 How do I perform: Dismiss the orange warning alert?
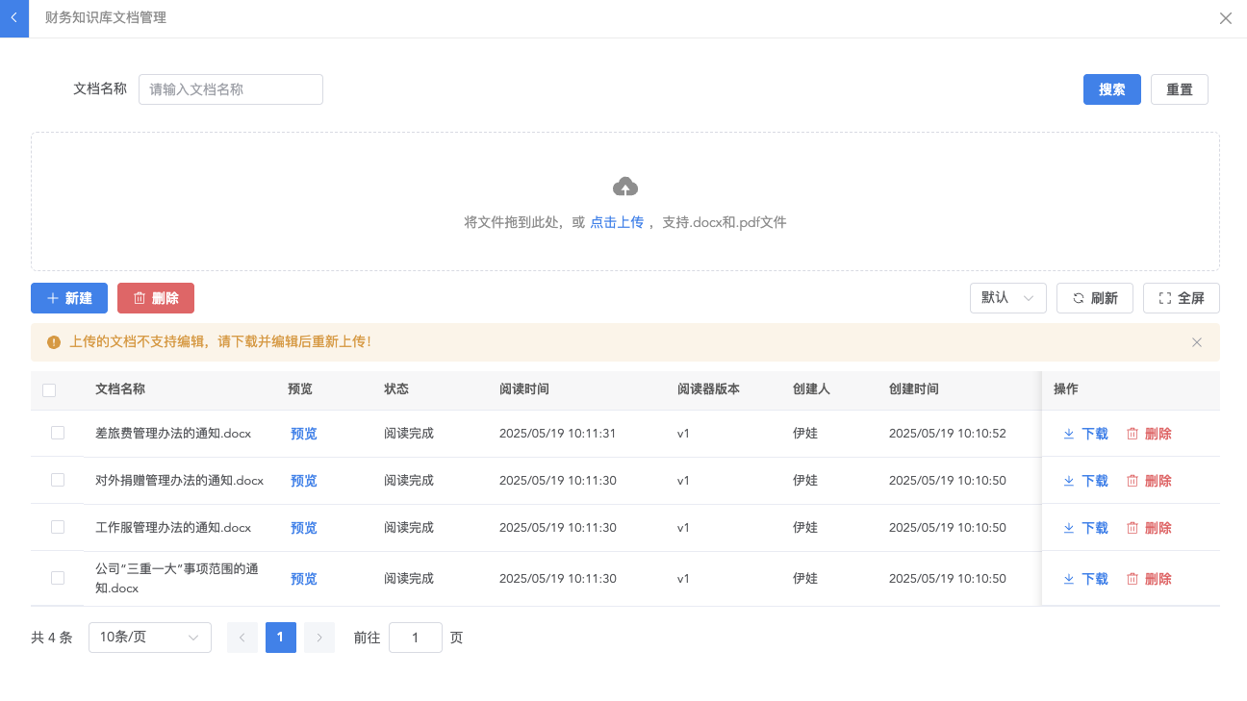tap(1197, 342)
